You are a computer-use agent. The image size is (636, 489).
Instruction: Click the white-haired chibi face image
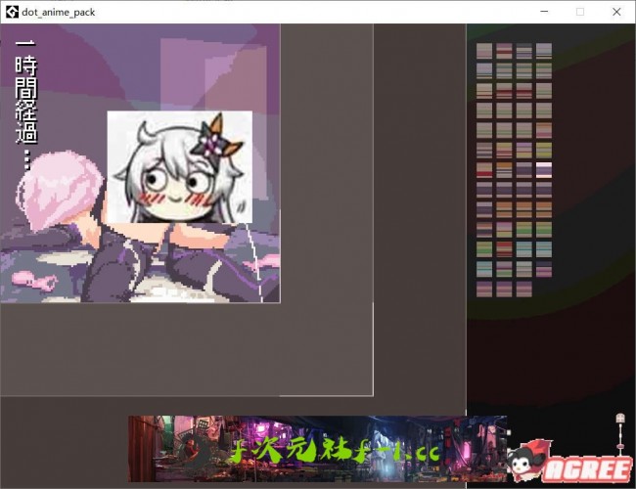coord(179,165)
